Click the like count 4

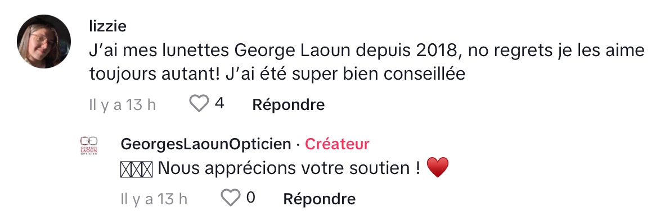click(x=219, y=103)
